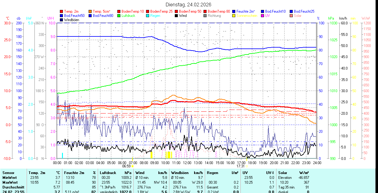Click the elevation value '-46.657'
The image size is (378, 193).
(x=303, y=178)
